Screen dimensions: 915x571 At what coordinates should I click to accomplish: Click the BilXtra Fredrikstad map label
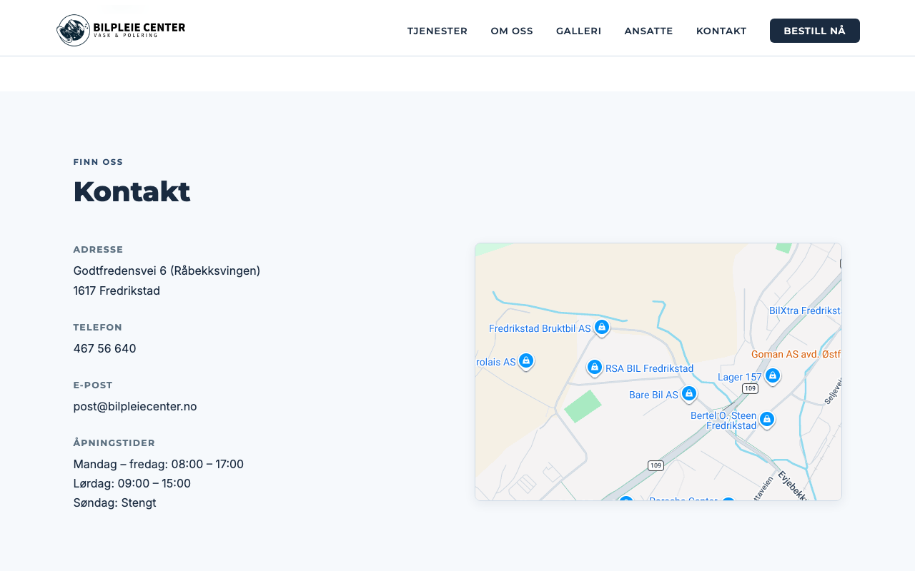(804, 310)
